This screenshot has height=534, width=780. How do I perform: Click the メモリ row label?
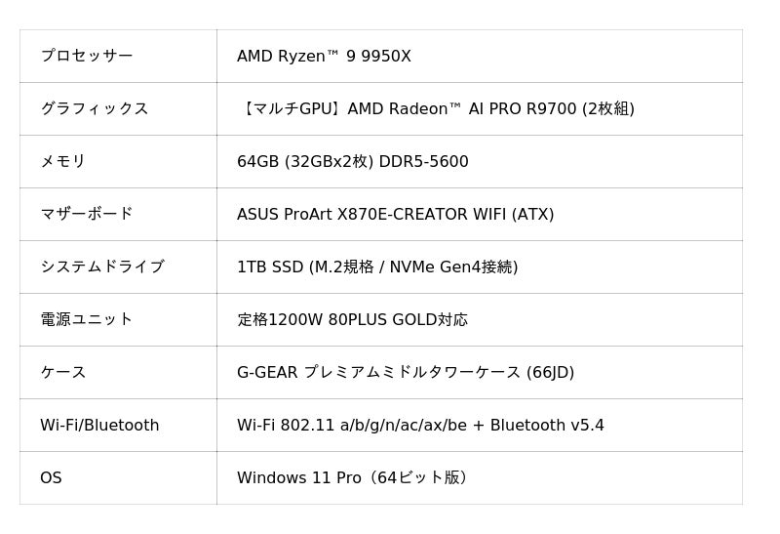tap(62, 162)
